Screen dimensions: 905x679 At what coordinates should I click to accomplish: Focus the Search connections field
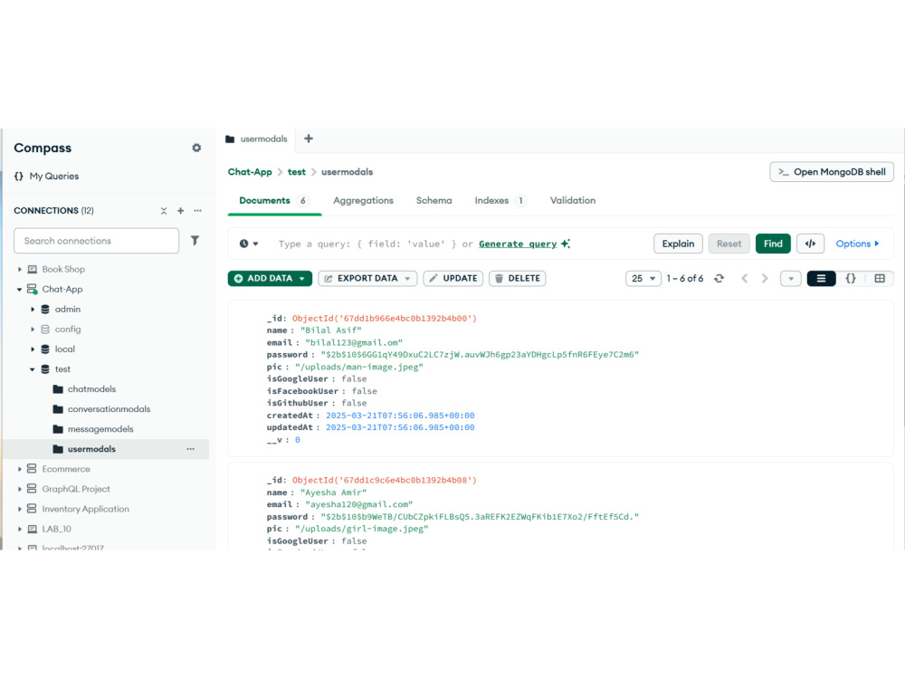[x=97, y=241]
